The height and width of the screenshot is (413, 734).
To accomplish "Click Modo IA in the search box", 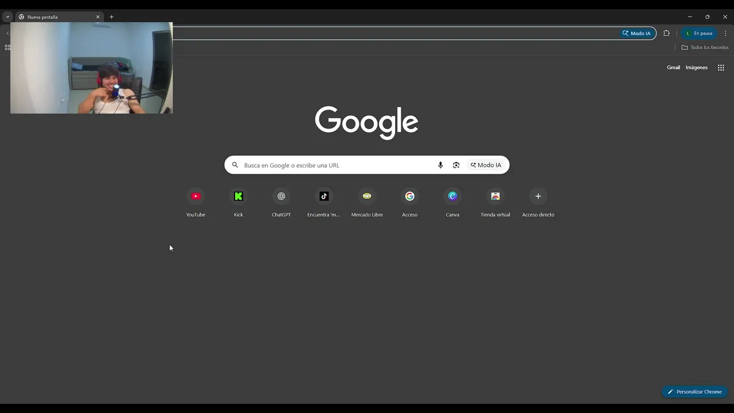I will coord(486,165).
